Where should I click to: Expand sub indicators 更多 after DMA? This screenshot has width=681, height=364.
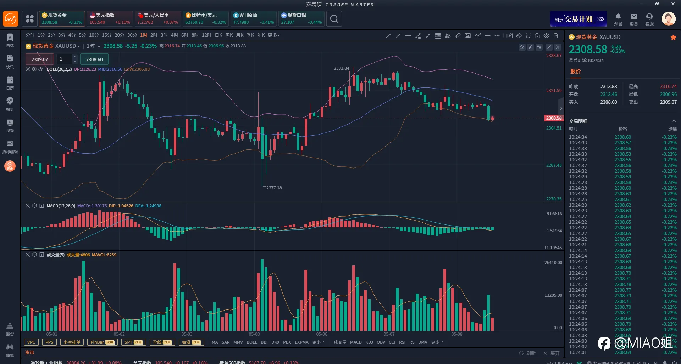click(437, 342)
